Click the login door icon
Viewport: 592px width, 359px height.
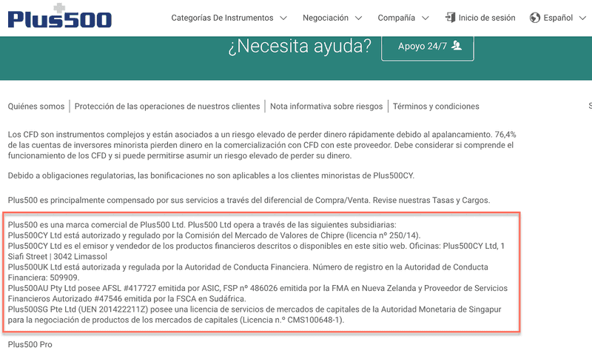450,17
